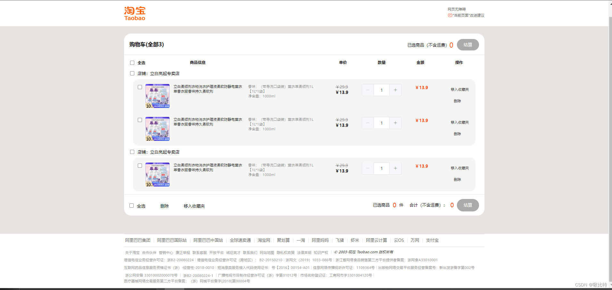Open the third product's title link

(208, 167)
